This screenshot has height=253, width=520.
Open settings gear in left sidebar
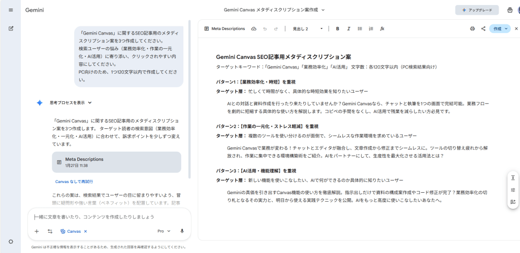tap(11, 242)
